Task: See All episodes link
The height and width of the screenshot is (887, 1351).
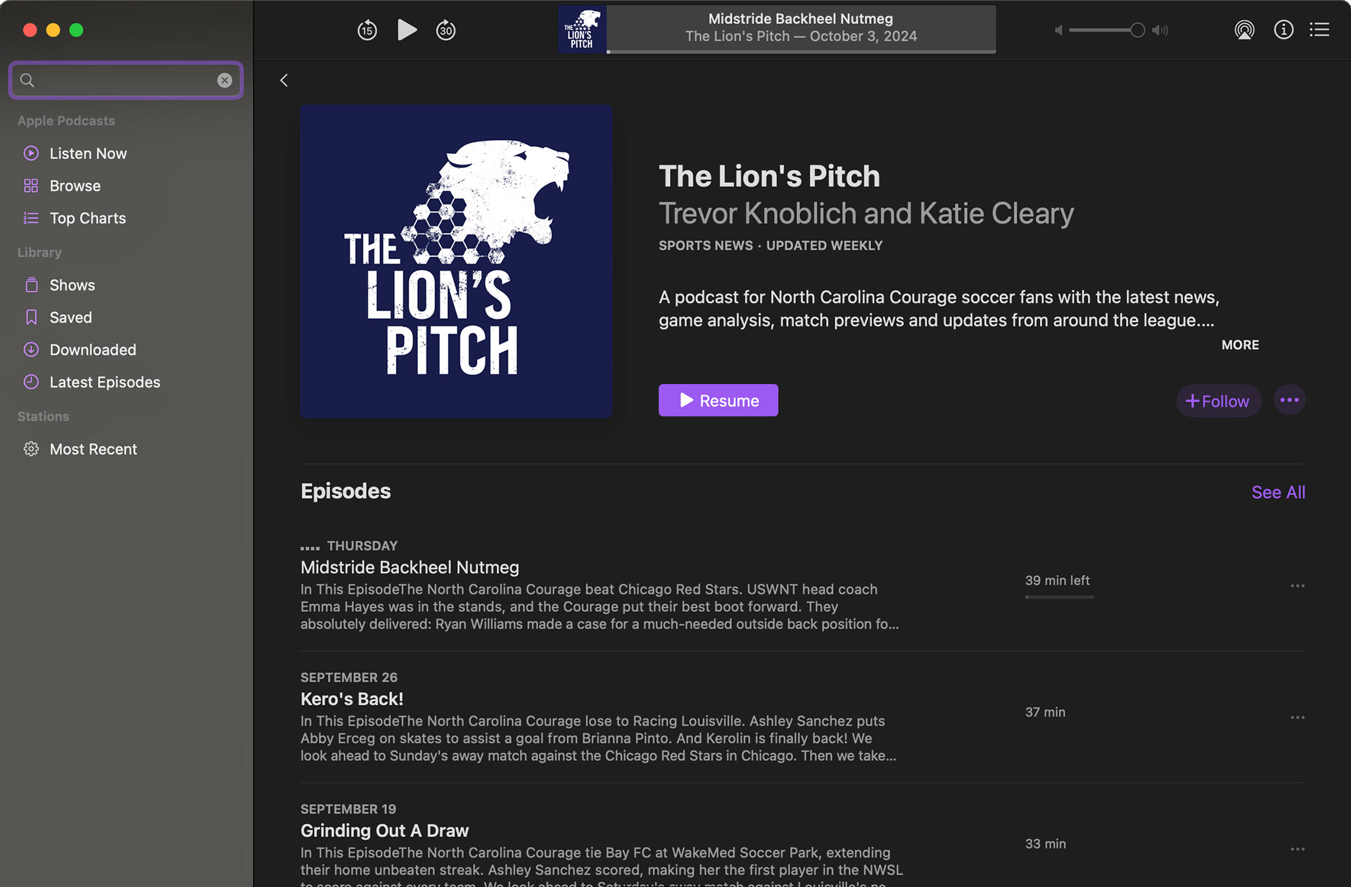Action: tap(1278, 492)
